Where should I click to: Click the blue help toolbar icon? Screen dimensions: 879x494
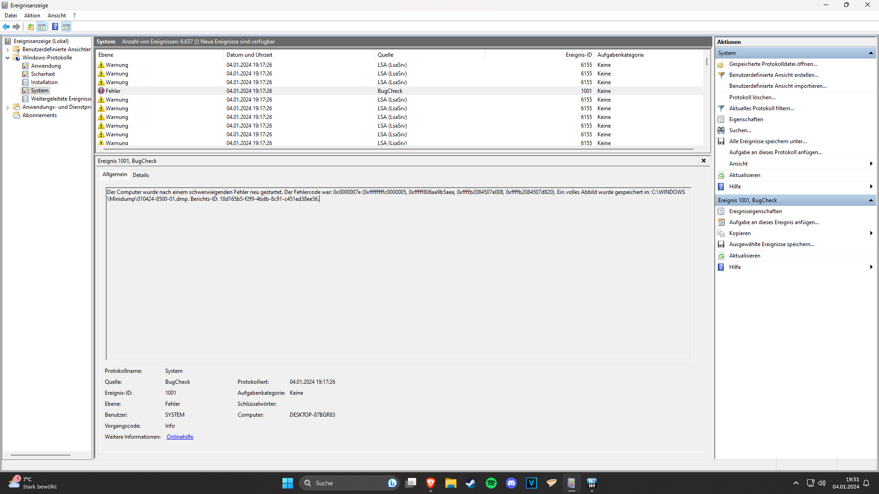point(55,27)
